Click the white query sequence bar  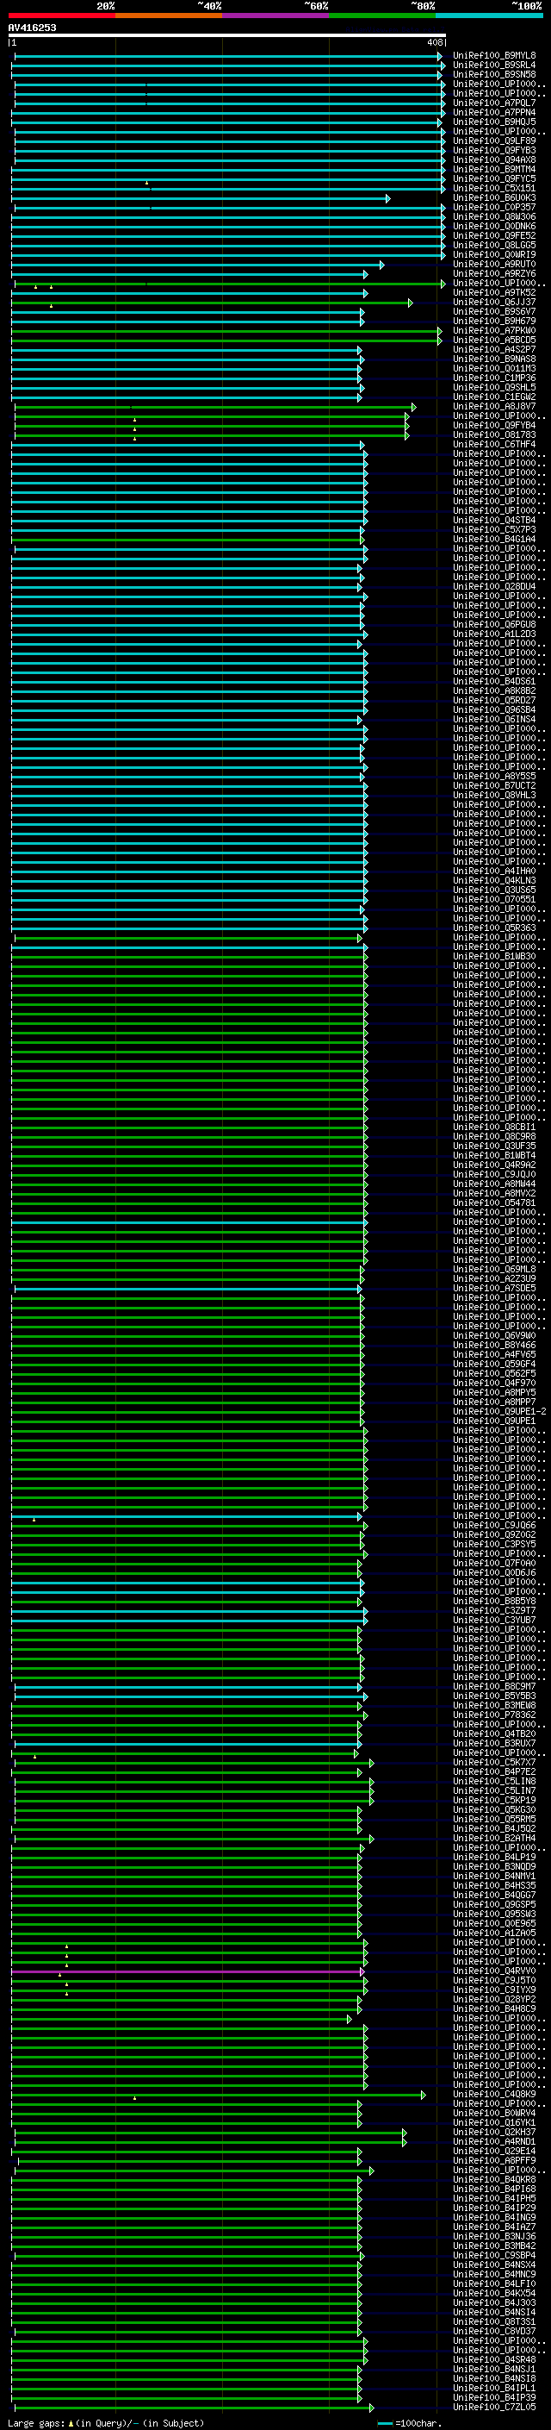[x=227, y=34]
